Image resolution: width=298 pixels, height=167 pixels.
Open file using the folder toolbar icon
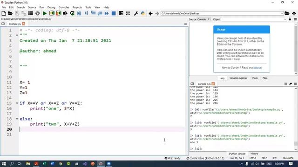10,13
